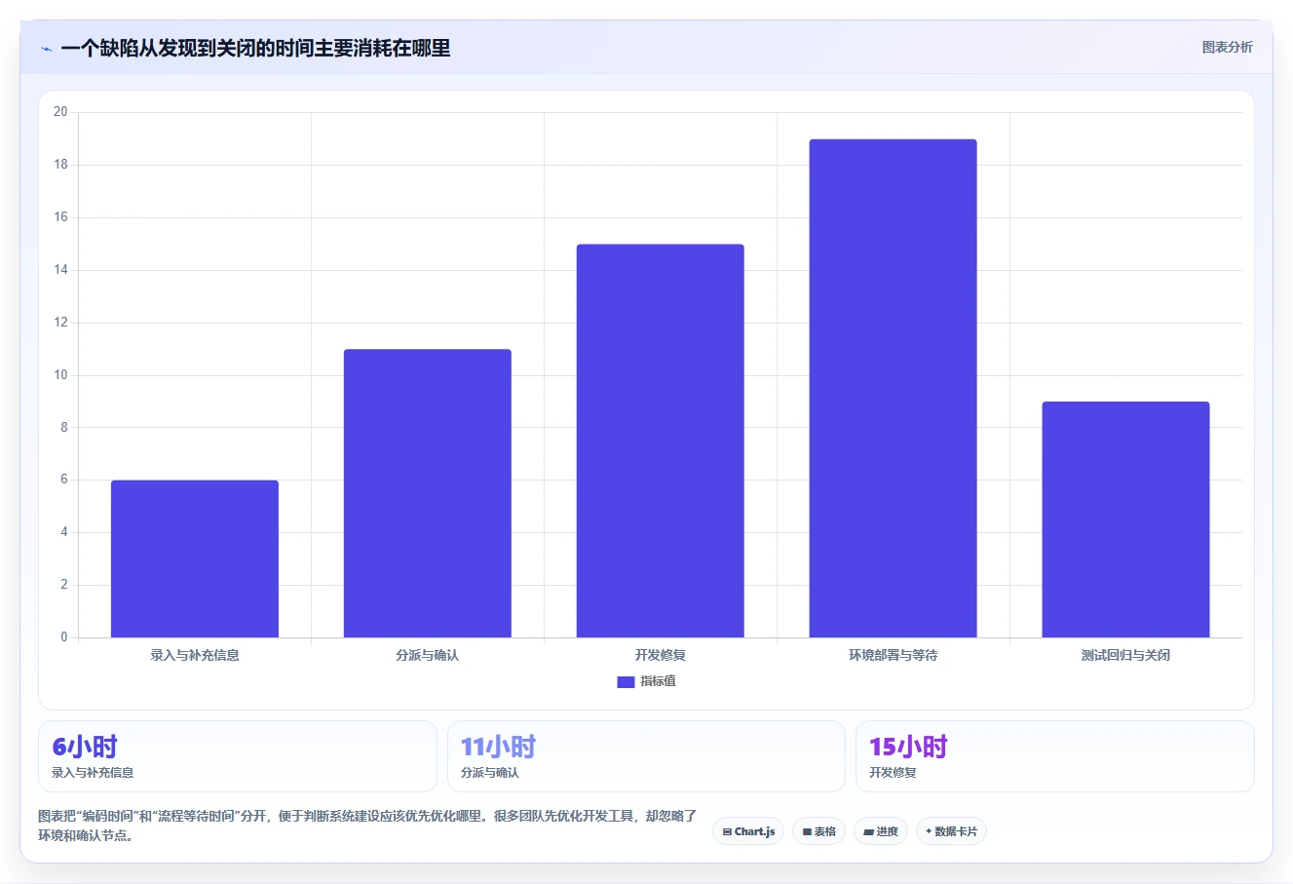
Task: Toggle the 指标值 legend color swatch
Action: pyautogui.click(x=626, y=682)
